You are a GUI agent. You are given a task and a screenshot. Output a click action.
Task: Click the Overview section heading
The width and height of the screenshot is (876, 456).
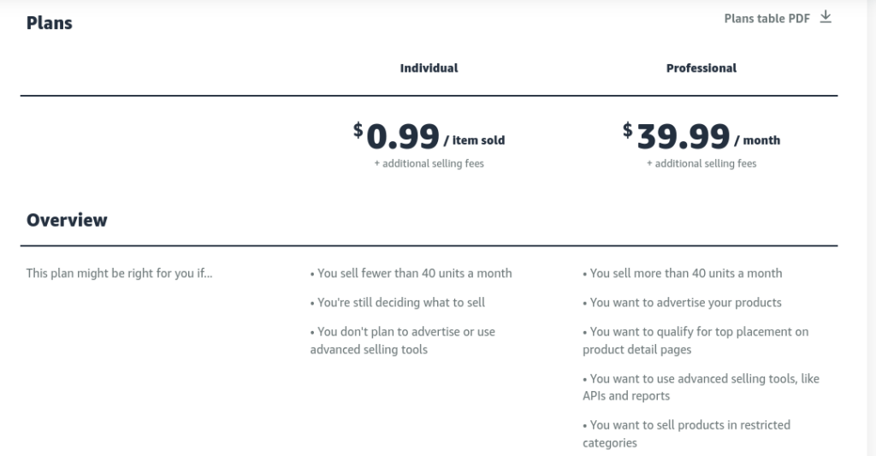(x=67, y=220)
